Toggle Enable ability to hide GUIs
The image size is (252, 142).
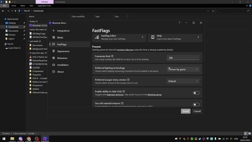196,93
